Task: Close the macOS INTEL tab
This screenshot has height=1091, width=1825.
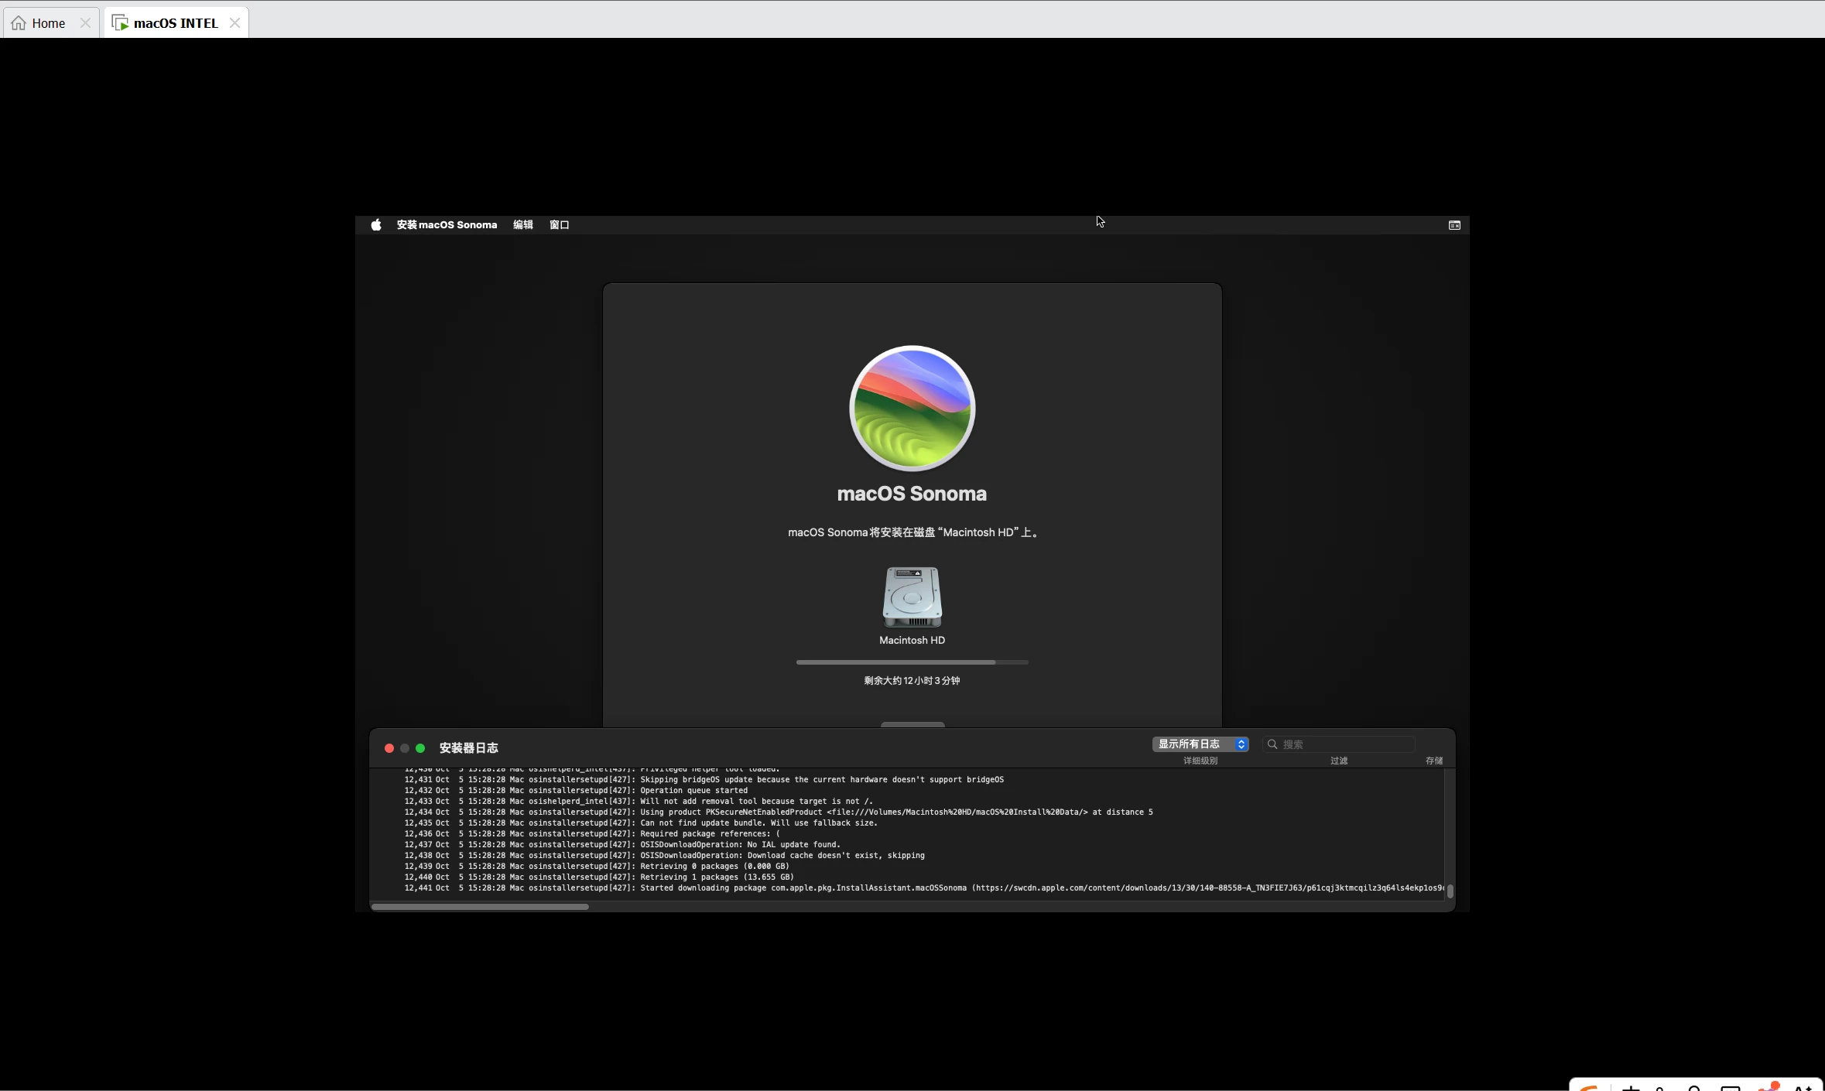Action: click(235, 23)
